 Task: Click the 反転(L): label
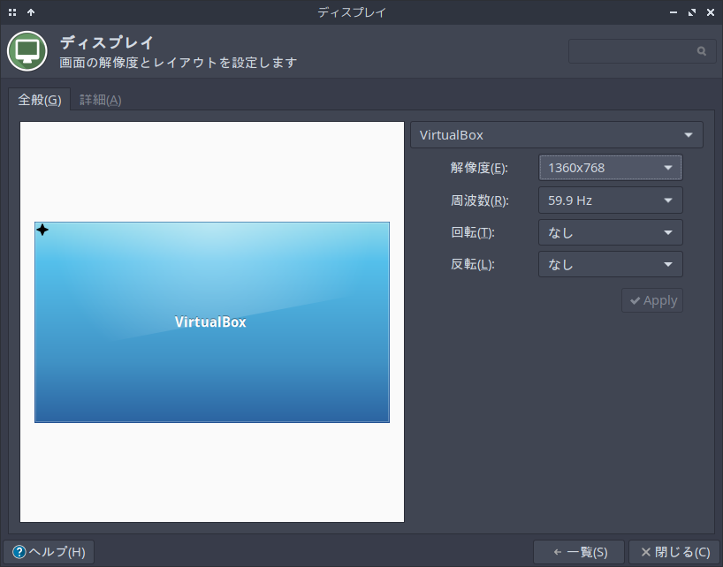472,264
